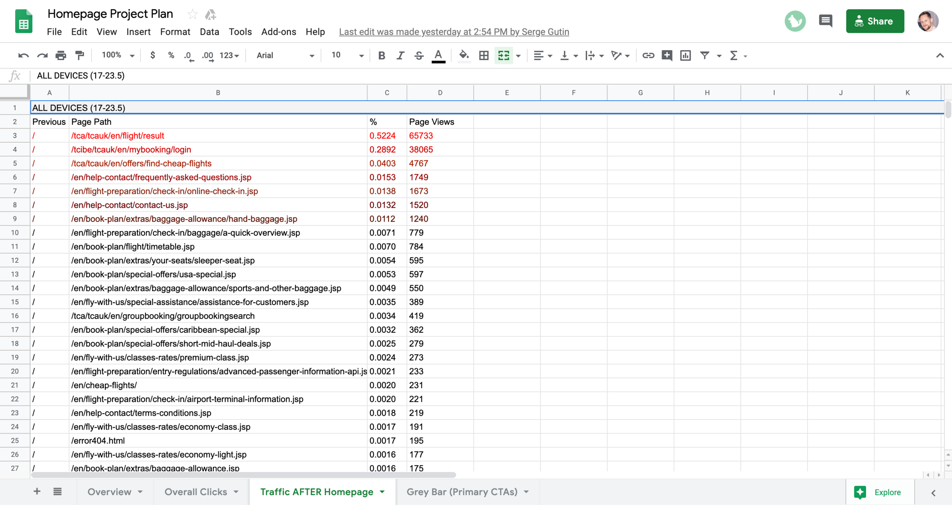Open text wrapping dropdown
The width and height of the screenshot is (952, 507).
[x=594, y=56]
